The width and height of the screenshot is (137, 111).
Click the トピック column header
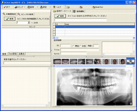click(x=26, y=27)
